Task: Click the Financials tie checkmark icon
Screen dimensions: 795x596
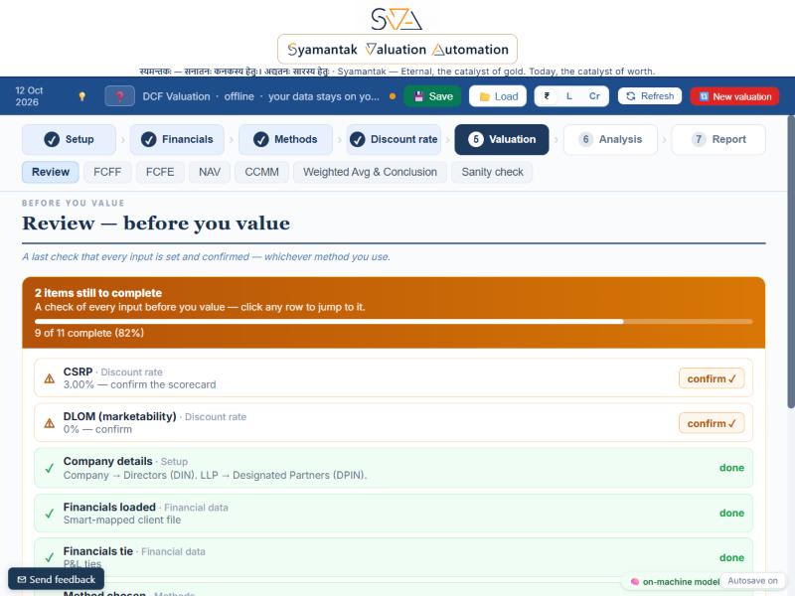Action: coord(49,557)
